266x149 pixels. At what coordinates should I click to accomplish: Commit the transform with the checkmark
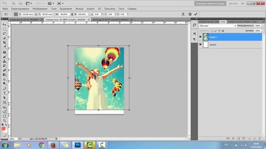196,14
